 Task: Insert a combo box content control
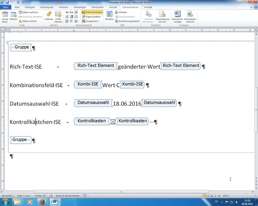[71, 17]
